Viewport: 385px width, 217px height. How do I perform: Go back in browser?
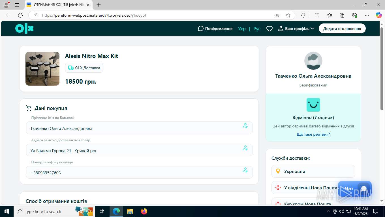tap(8, 15)
